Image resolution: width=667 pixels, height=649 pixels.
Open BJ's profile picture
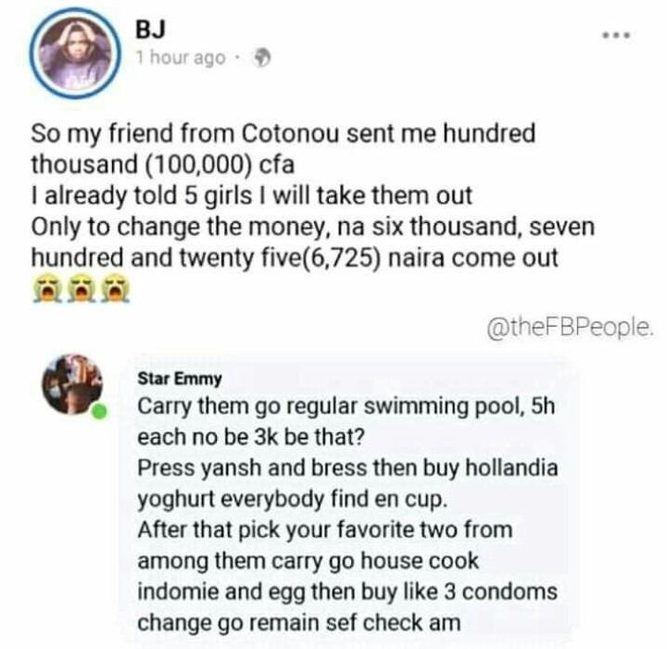coord(74,53)
